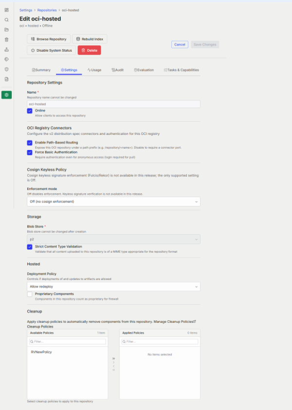The width and height of the screenshot is (292, 410).
Task: Go to Settings breadcrumb link
Action: 26,10
